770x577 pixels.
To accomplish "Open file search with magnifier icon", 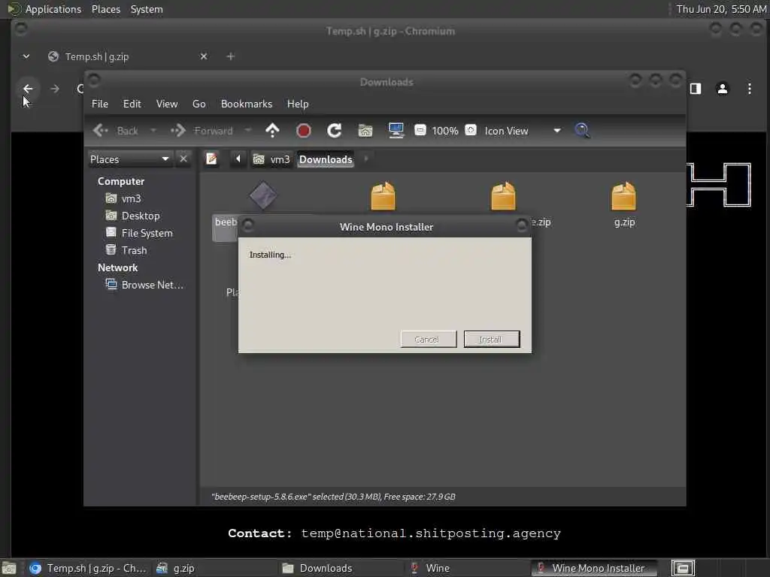I will click(x=583, y=131).
